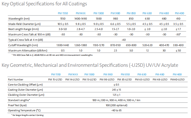The width and height of the screenshot is (191, 118).
Task: Click the '1400-1490' wavelength value
Action: click(81, 19)
